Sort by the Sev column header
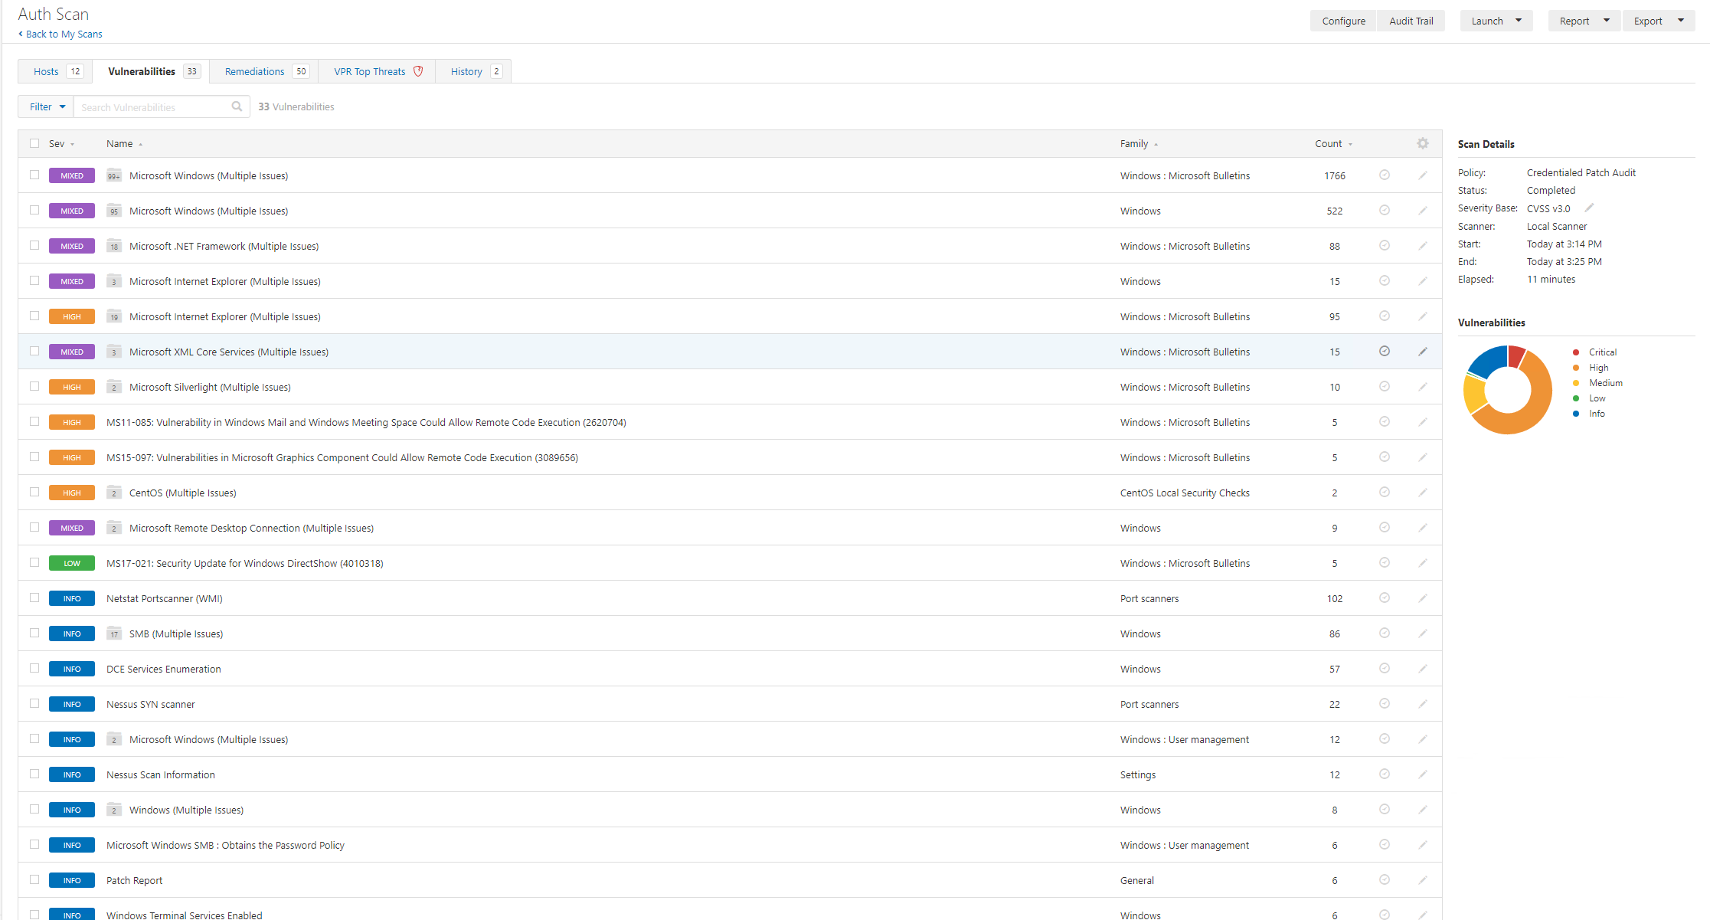This screenshot has width=1710, height=920. [61, 143]
